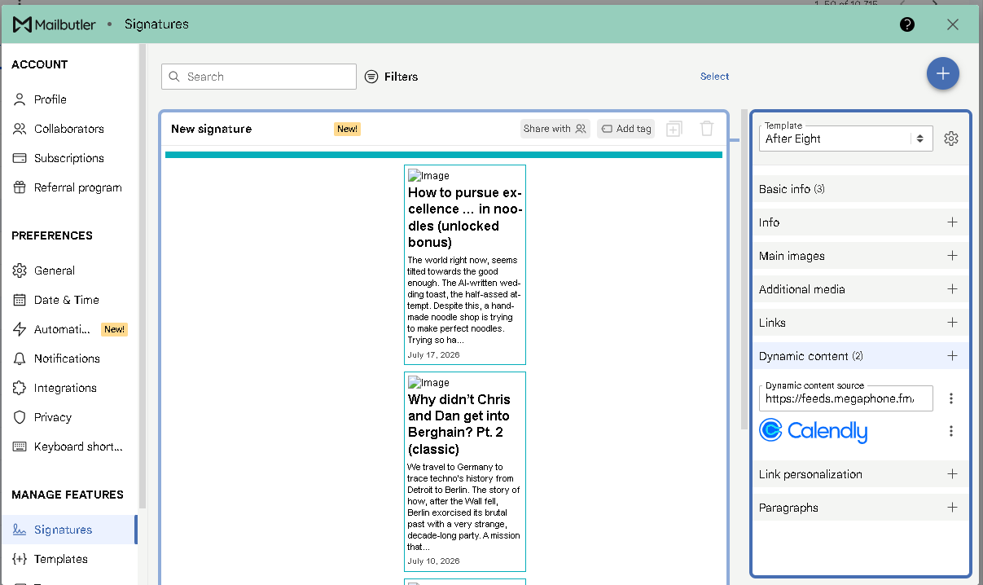
Task: Delete signature with the trash icon
Action: (707, 129)
